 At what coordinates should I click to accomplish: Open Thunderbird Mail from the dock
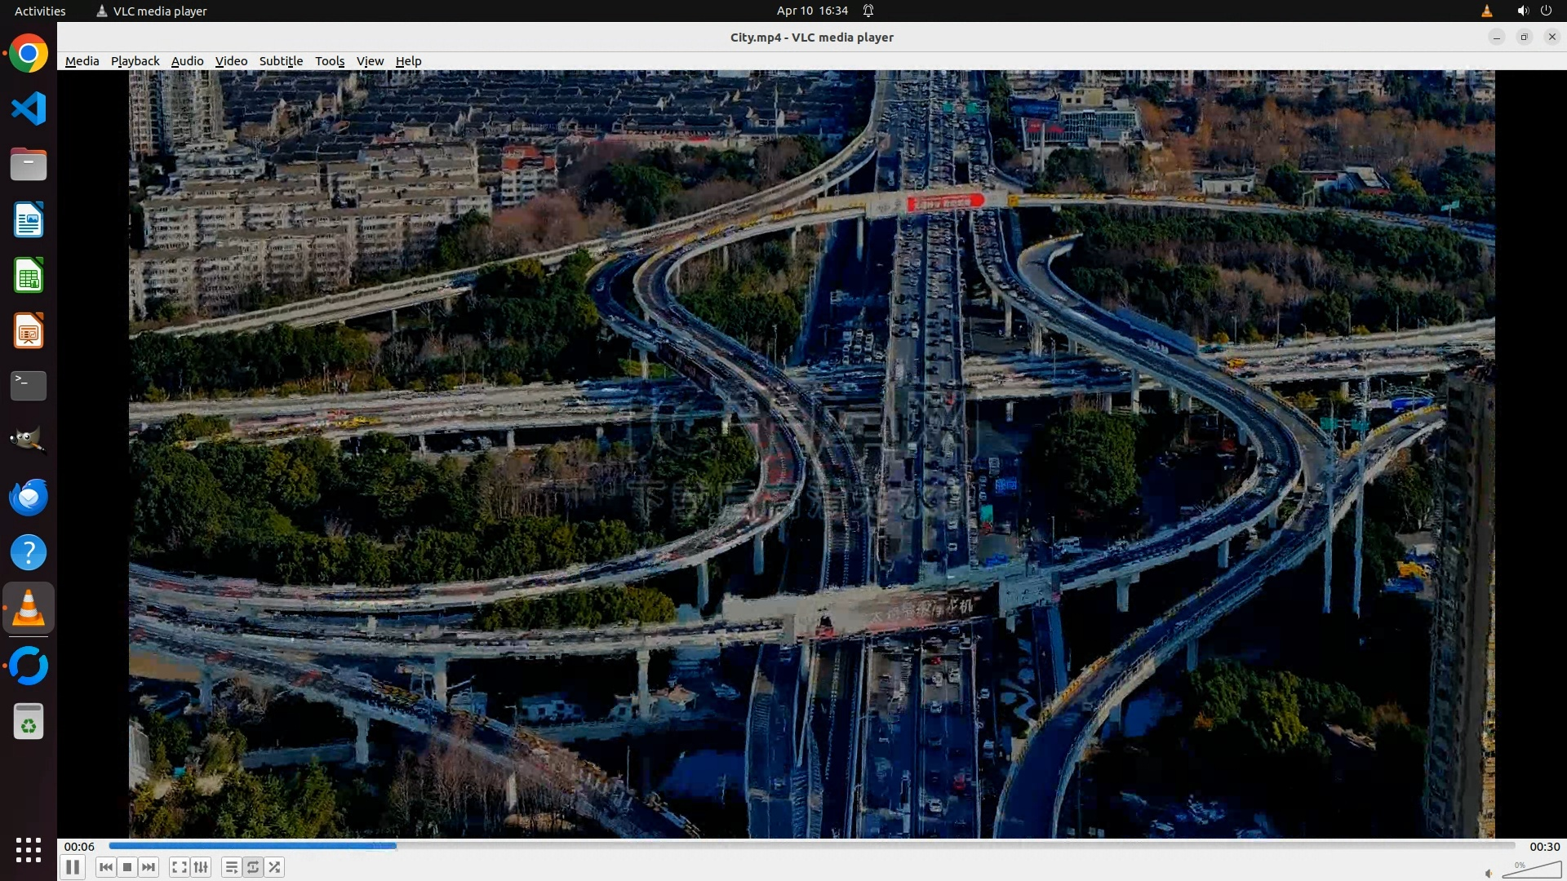click(x=29, y=497)
